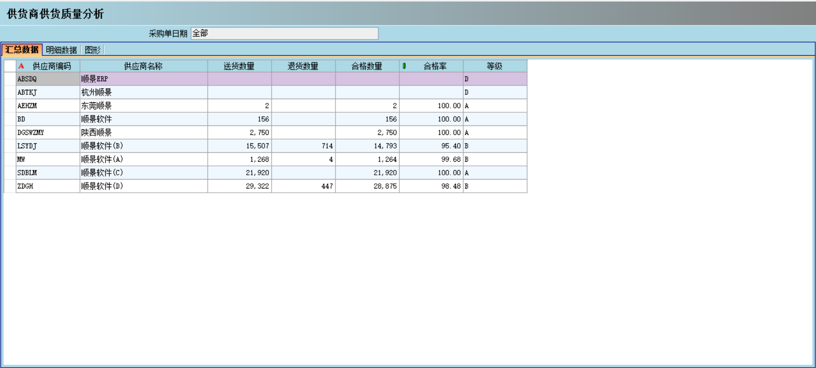Viewport: 816px width, 368px height.
Task: Click supplier name 顺景软件(D)
Action: (144, 186)
